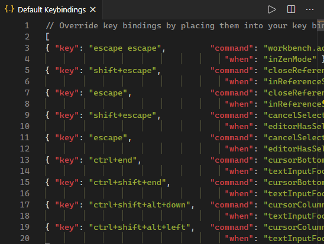The height and width of the screenshot is (244, 324).
Task: Click line number 20 in gutter
Action: (25, 238)
